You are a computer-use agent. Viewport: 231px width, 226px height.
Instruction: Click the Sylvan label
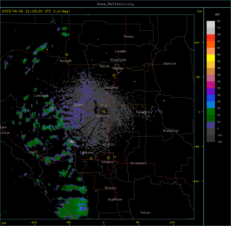(105, 66)
